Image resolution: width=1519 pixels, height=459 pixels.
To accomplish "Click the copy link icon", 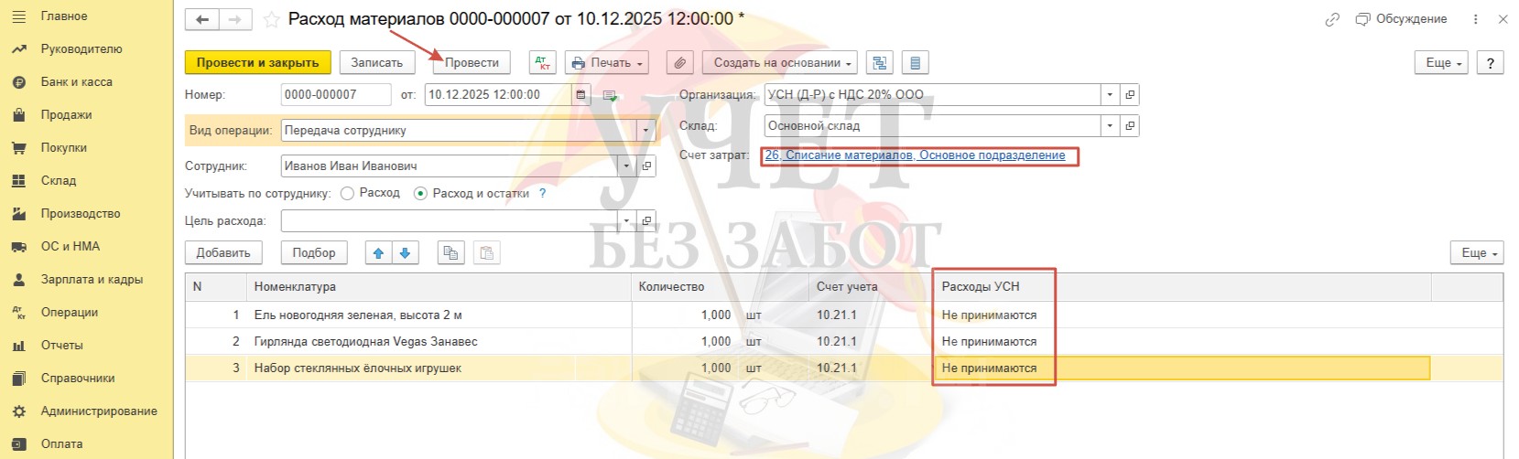I will pyautogui.click(x=1332, y=19).
